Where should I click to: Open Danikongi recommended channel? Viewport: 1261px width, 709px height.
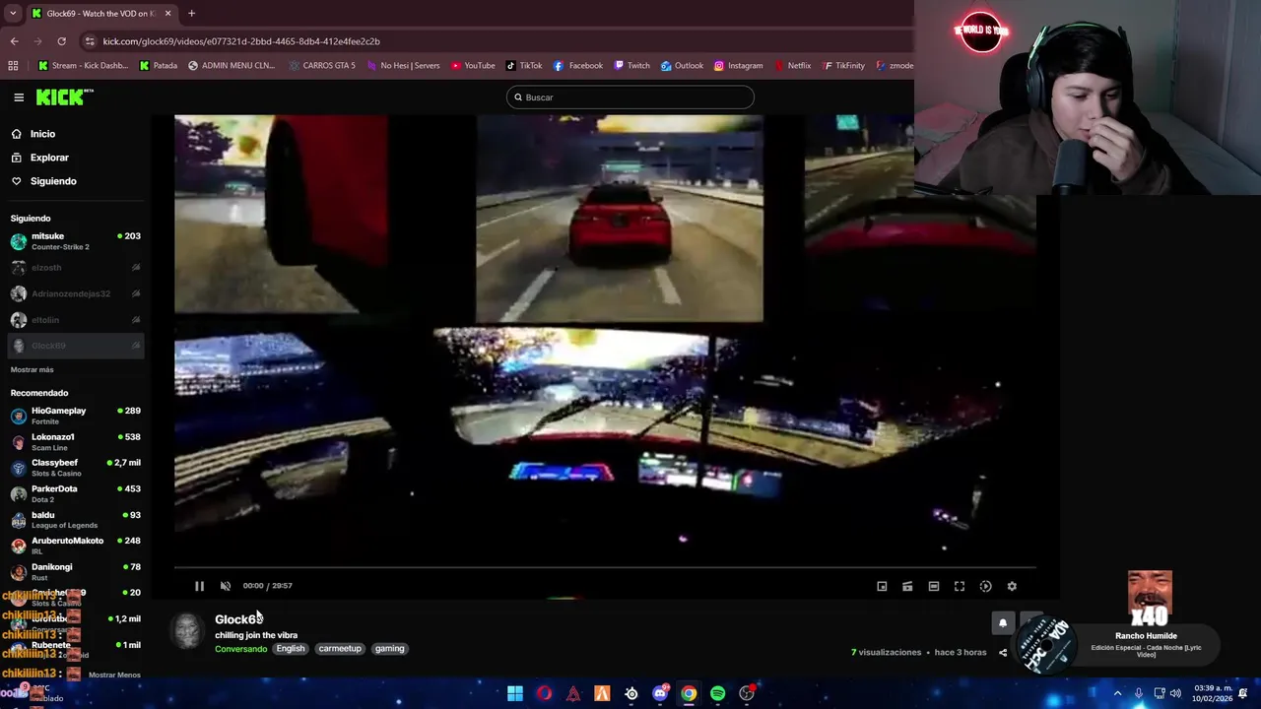pyautogui.click(x=75, y=572)
